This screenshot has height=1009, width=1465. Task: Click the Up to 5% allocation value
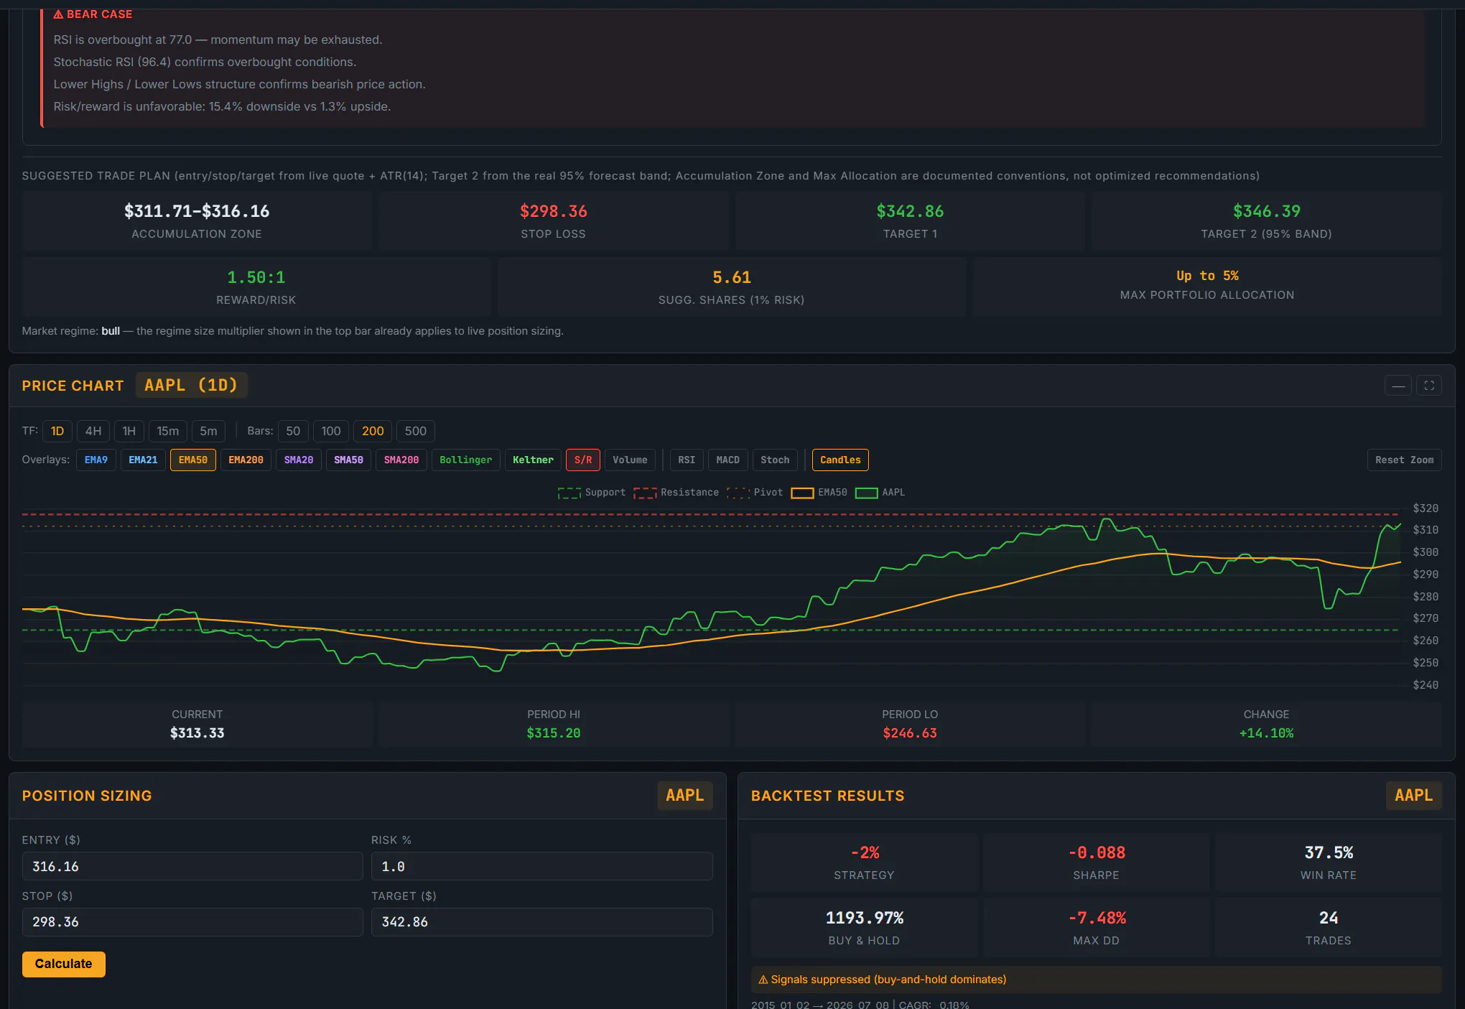point(1207,276)
